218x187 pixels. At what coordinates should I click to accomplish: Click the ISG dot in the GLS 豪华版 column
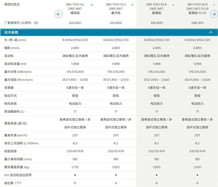point(116,175)
